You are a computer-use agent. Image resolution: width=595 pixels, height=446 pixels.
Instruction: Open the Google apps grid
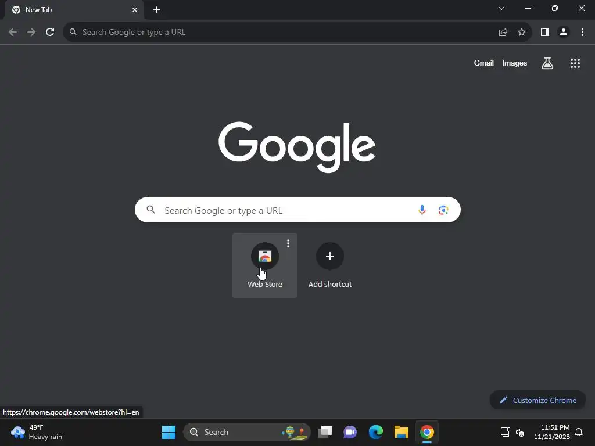pos(575,63)
